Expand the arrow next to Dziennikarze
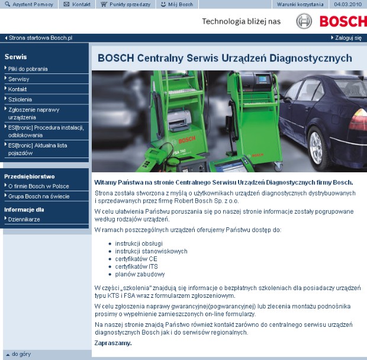Image resolution: width=367 pixels, height=360 pixels. [5, 218]
